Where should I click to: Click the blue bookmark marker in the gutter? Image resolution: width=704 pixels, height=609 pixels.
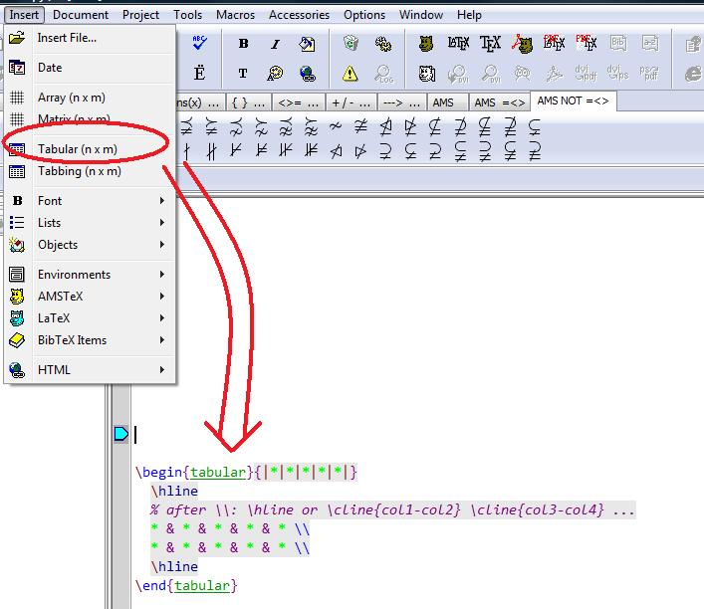(121, 433)
